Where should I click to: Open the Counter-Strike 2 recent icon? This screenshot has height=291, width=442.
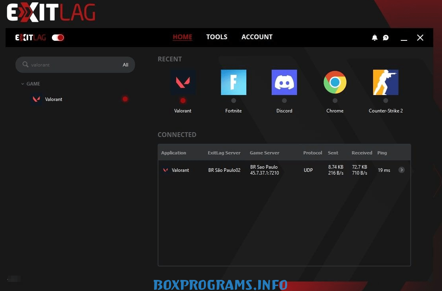pyautogui.click(x=386, y=82)
